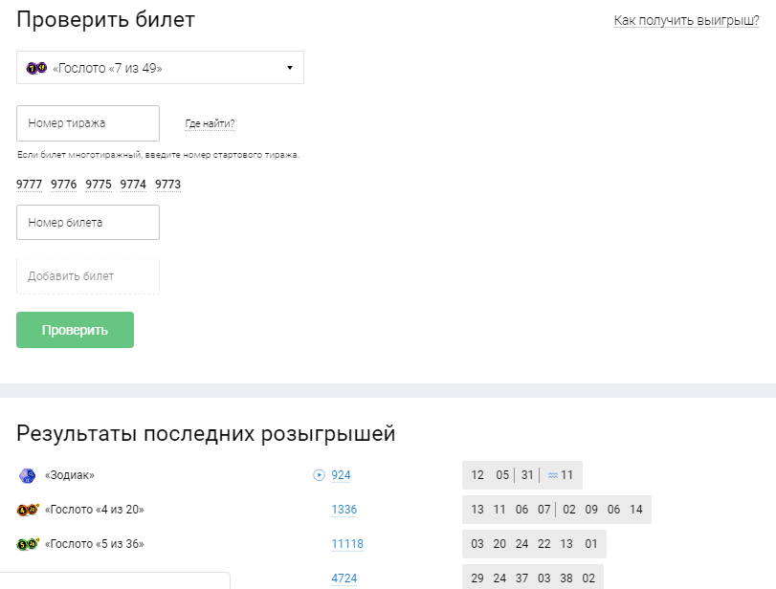The width and height of the screenshot is (776, 589).
Task: Focus the Номер билета input field
Action: (88, 223)
